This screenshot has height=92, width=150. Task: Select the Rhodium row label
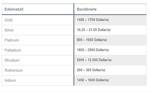tap(12, 60)
